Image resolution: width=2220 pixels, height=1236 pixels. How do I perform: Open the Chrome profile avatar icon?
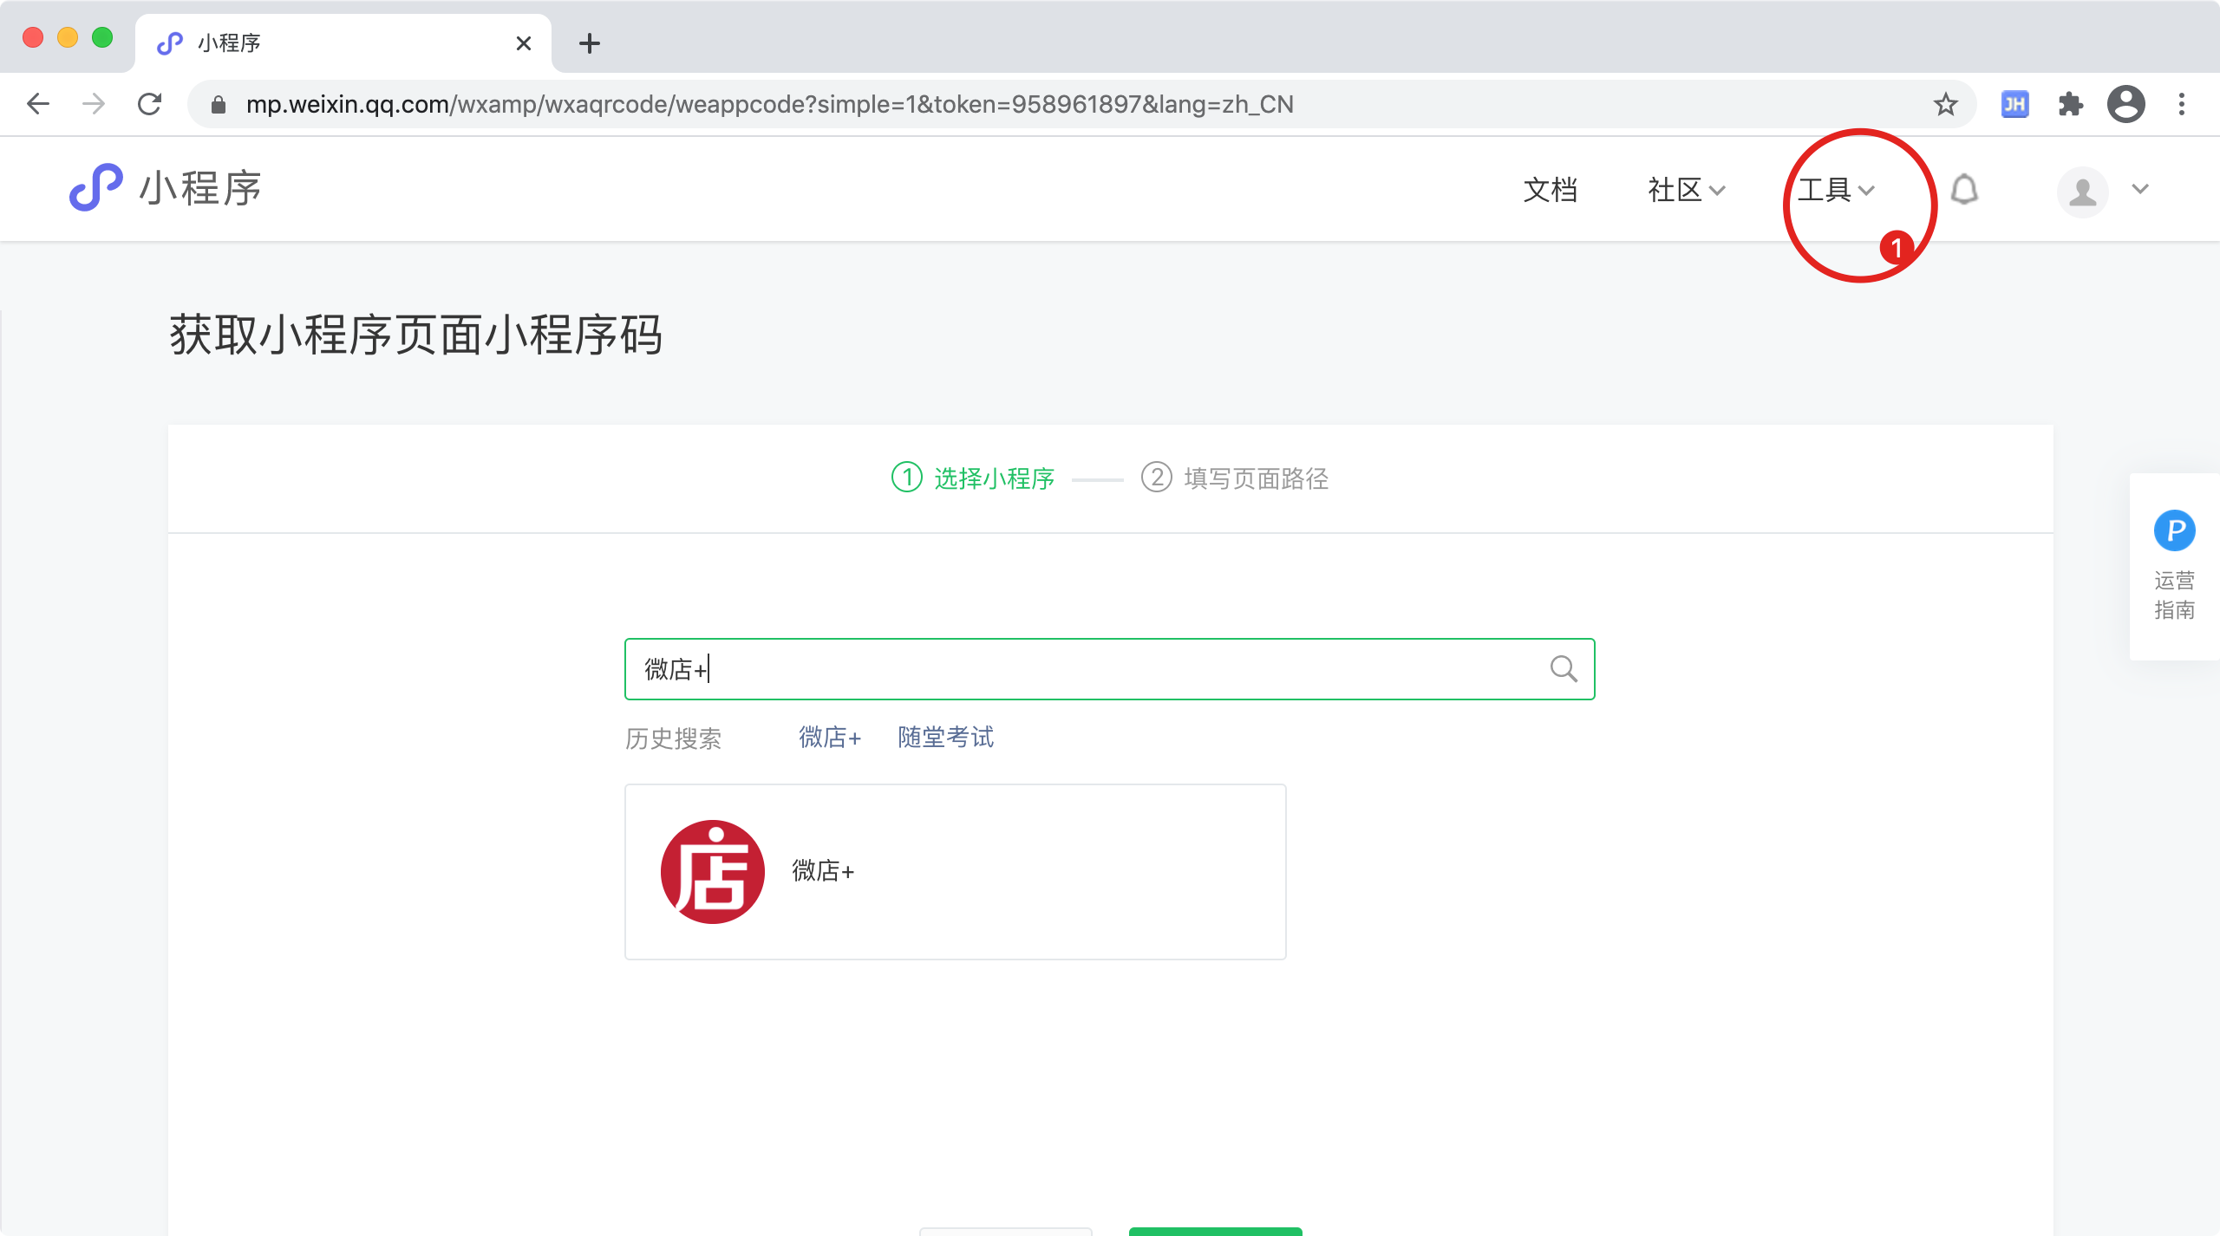2125,105
